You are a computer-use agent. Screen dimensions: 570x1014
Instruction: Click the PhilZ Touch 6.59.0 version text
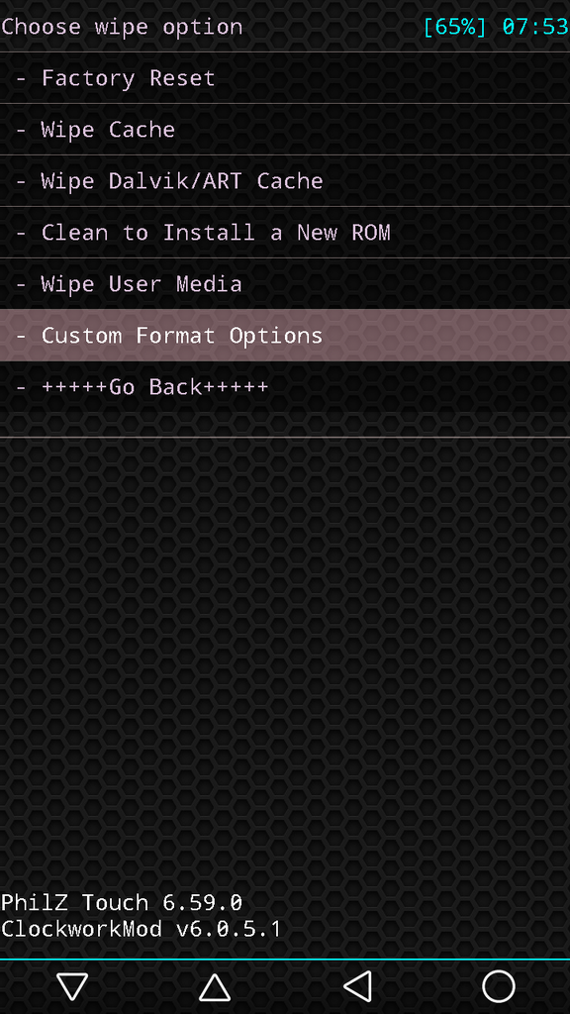122,902
